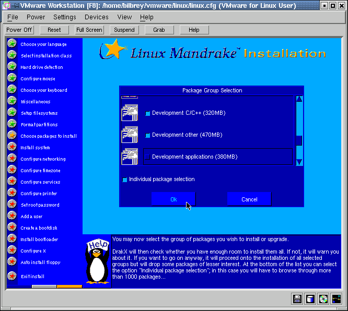
Task: Click the hard disk status icon
Action: point(310,299)
